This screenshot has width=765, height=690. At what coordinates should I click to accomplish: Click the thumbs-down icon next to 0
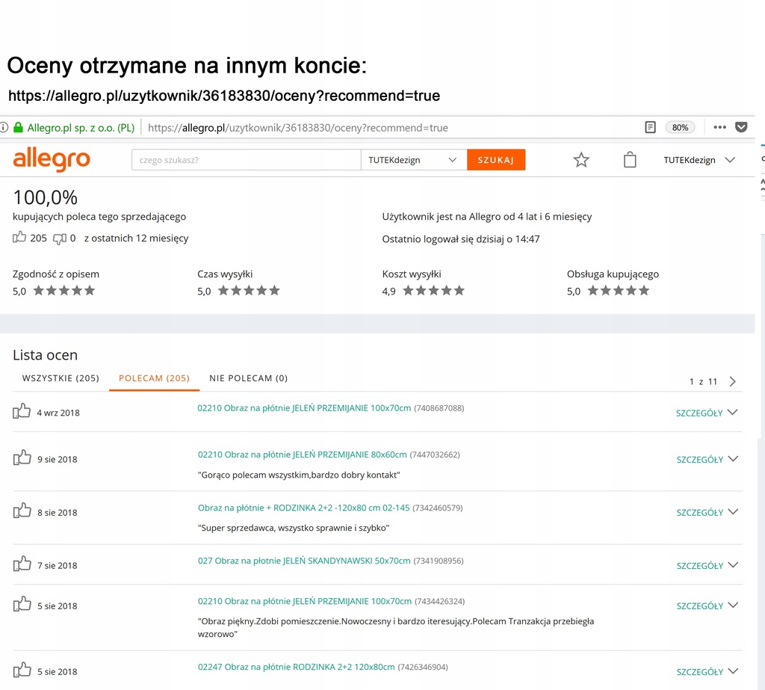click(60, 238)
